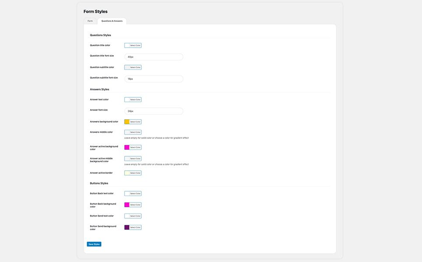Viewport: 422px width, 262px height.
Task: Click the Button Send background Select Color button
Action: click(135, 228)
